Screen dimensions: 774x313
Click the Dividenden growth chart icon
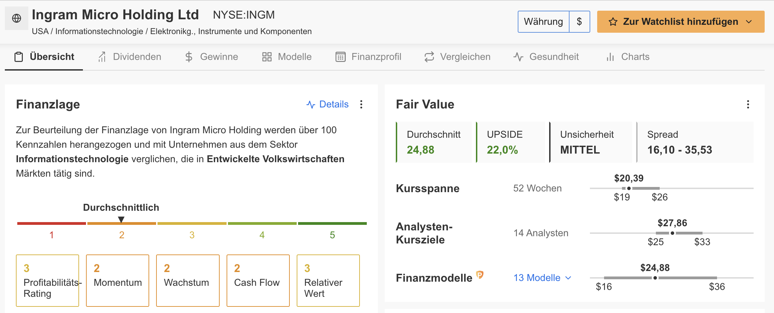[x=102, y=57]
